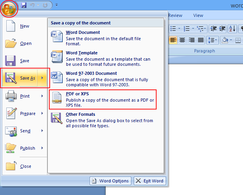Choose New from the Office menu
243x195 pixels.
[x=24, y=26]
